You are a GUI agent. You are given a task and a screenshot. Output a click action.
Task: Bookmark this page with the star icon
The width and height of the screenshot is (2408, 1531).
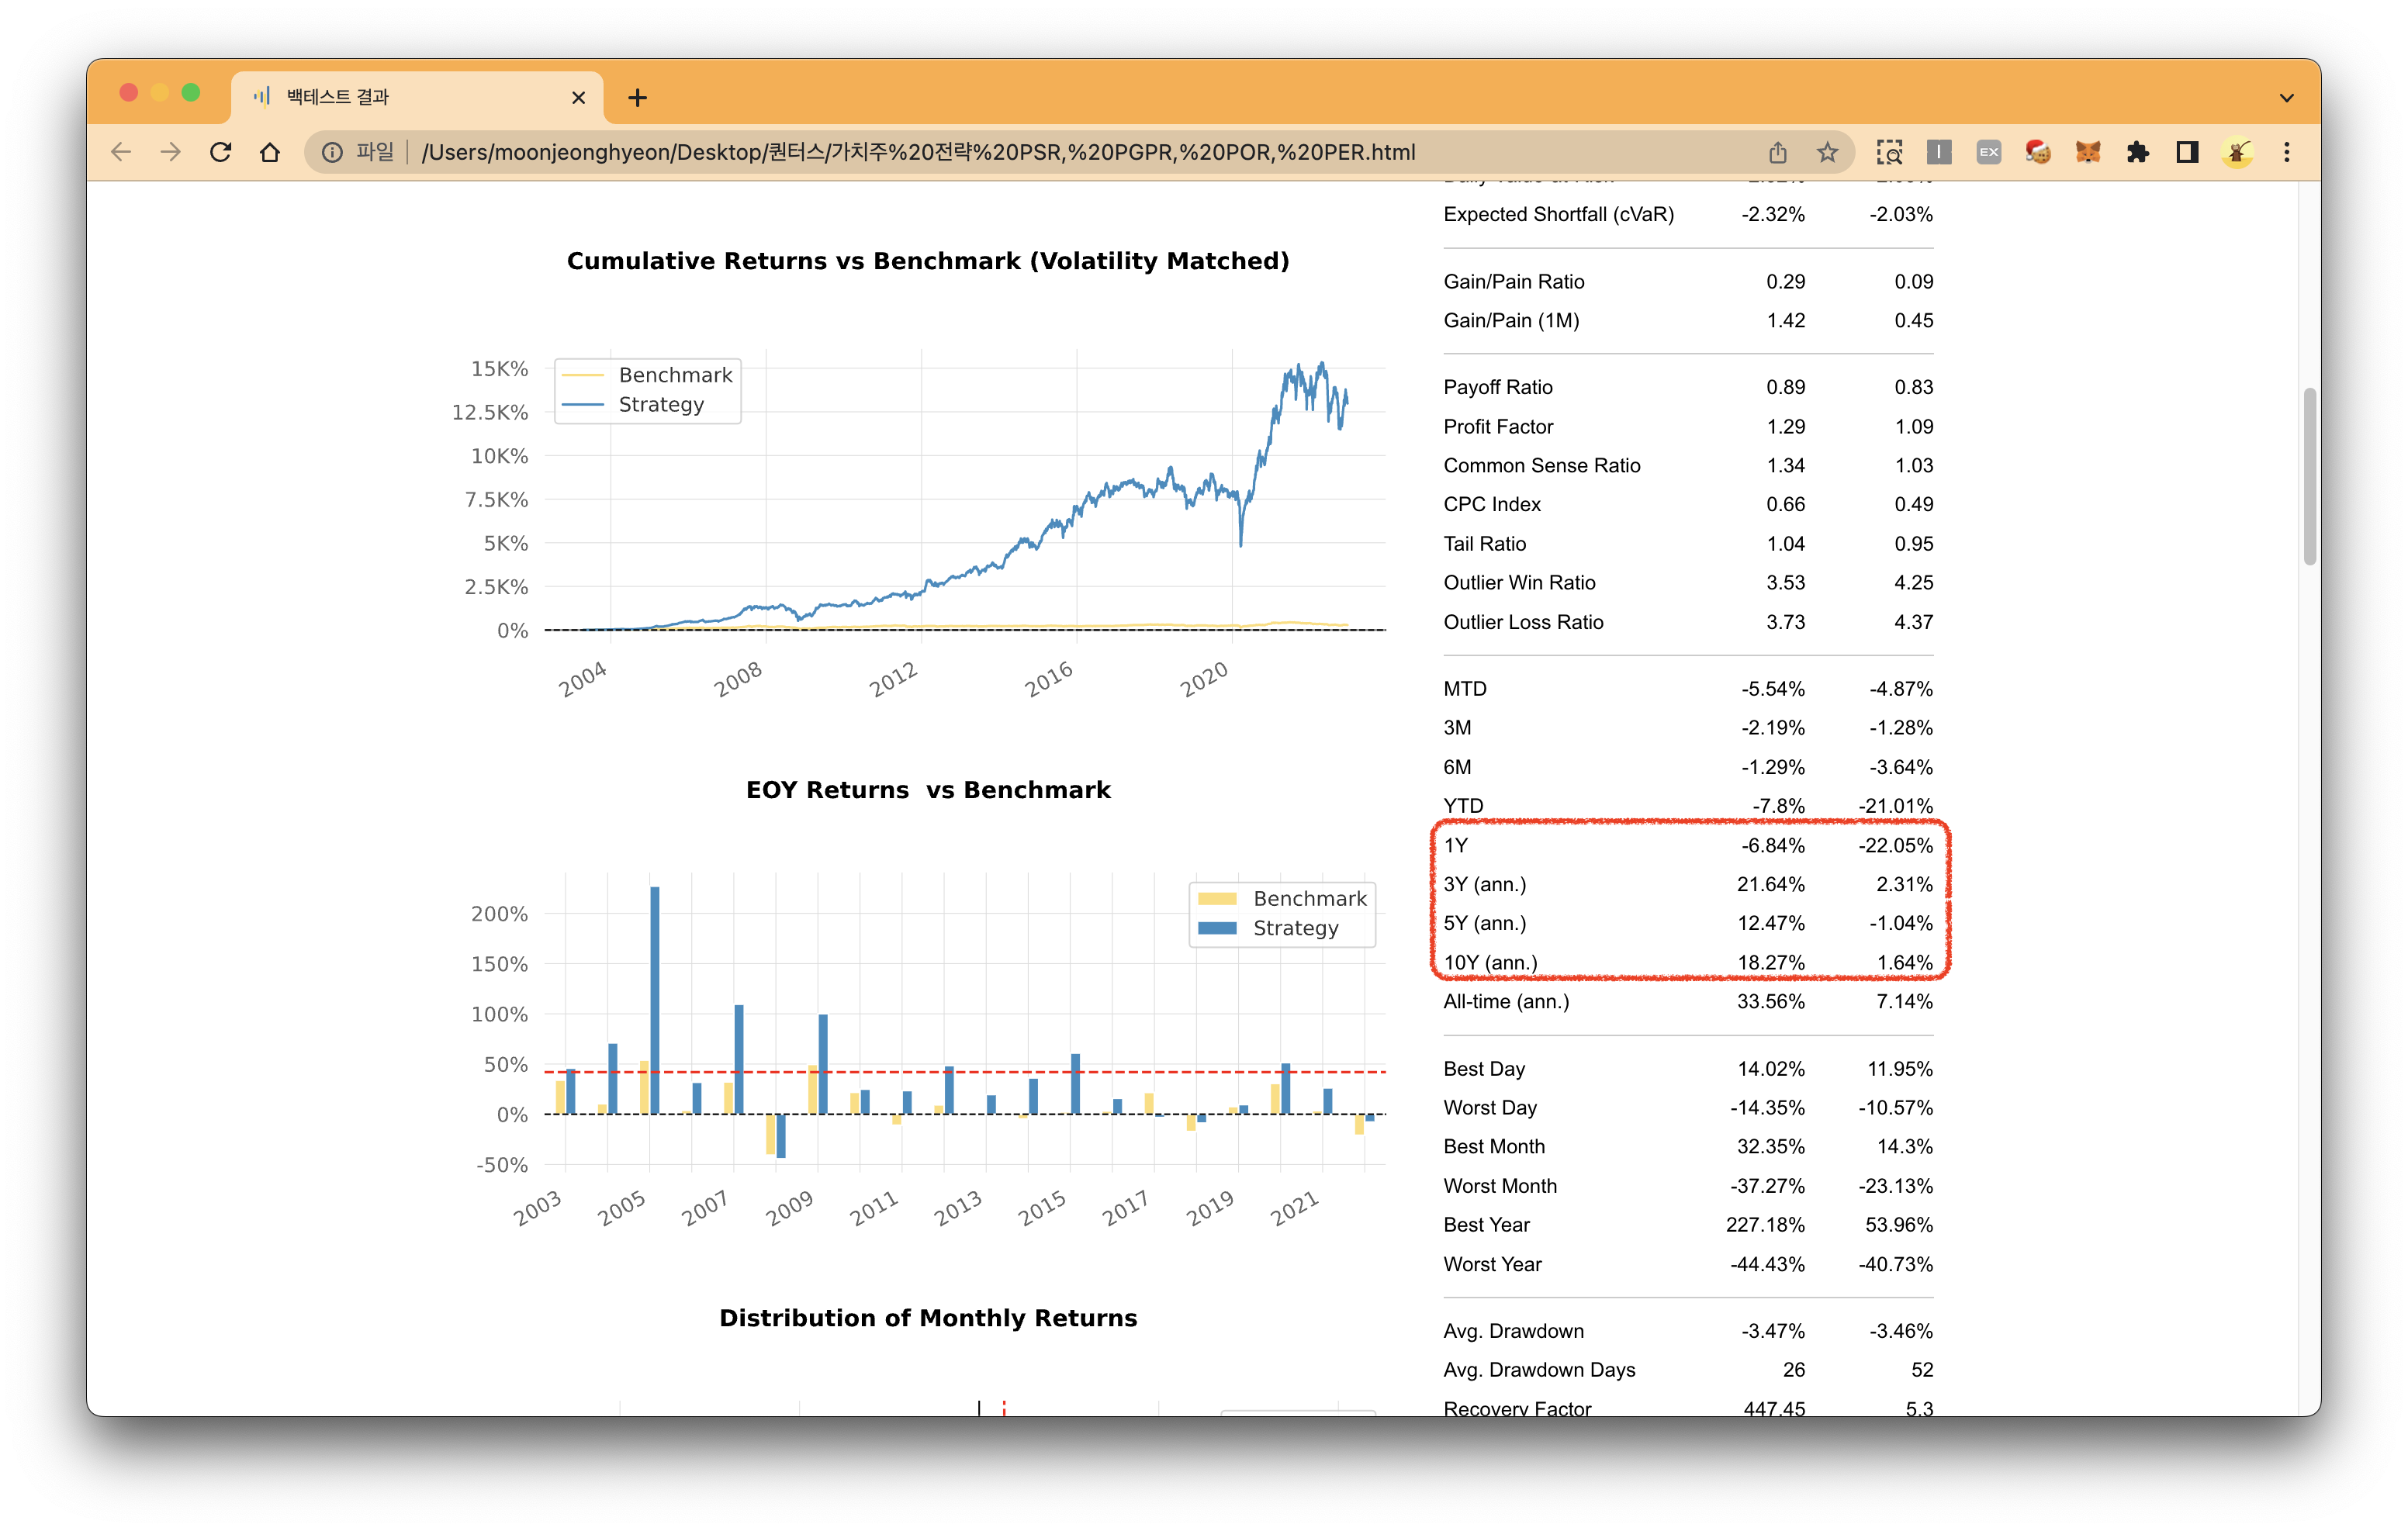[x=1827, y=152]
